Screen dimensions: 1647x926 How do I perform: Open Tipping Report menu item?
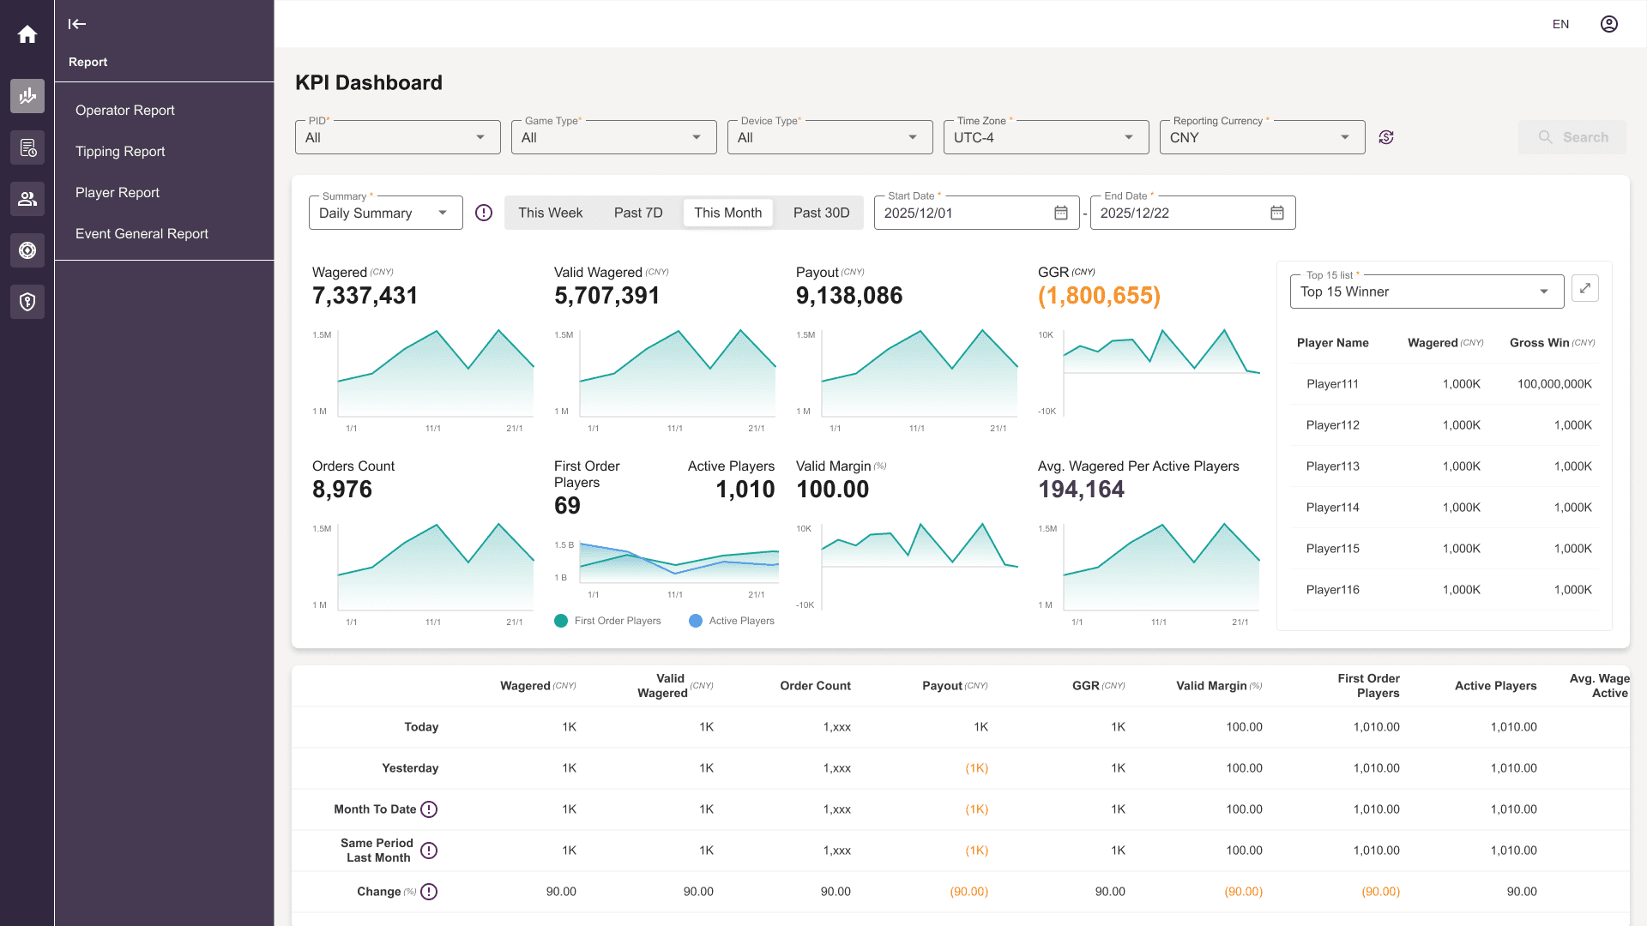point(120,151)
